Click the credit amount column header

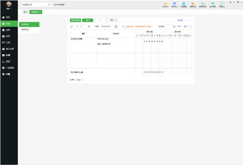[177, 31]
